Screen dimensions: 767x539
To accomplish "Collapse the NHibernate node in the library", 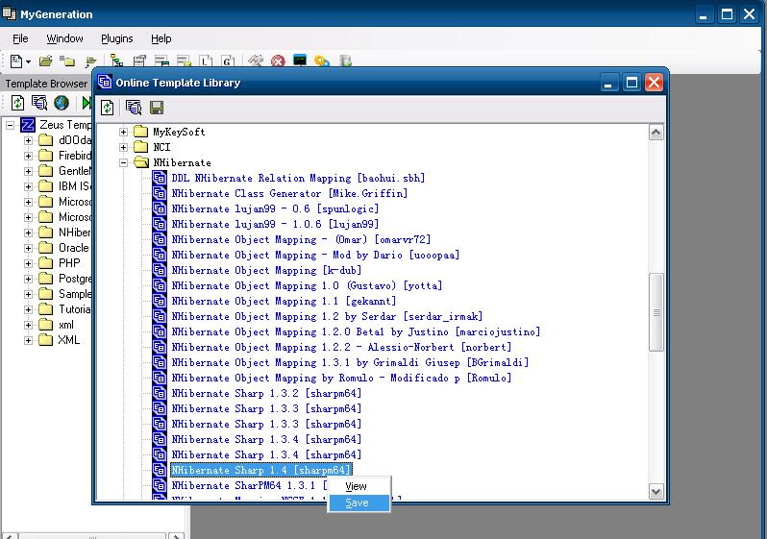I will pyautogui.click(x=123, y=162).
